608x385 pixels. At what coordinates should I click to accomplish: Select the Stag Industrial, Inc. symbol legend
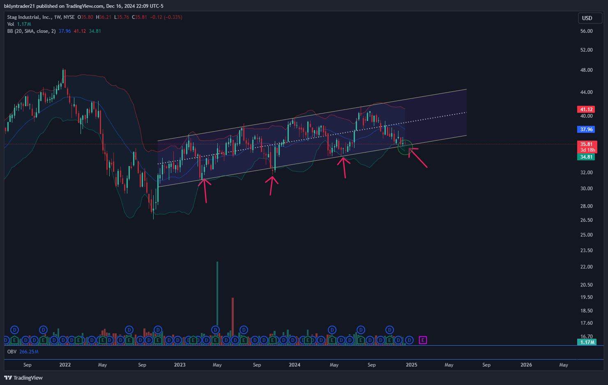coord(41,17)
